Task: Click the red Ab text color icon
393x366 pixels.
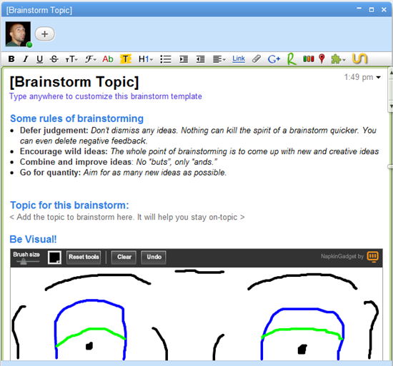Action: (x=108, y=59)
